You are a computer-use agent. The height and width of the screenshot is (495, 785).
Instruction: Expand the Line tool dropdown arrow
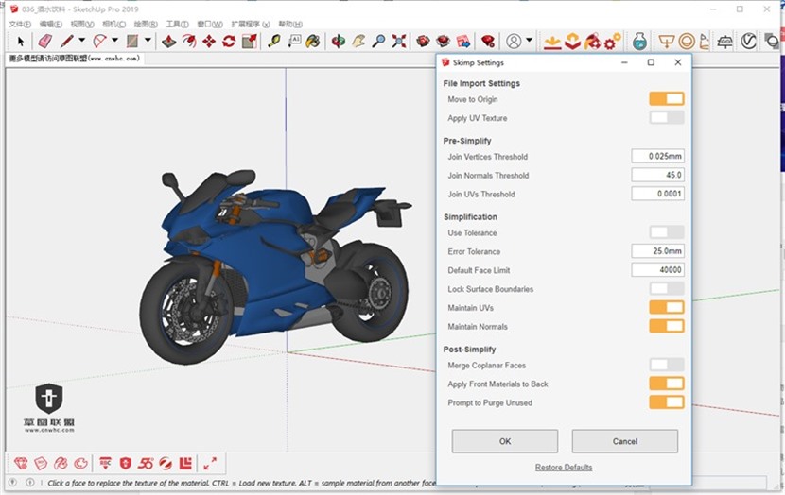click(81, 40)
